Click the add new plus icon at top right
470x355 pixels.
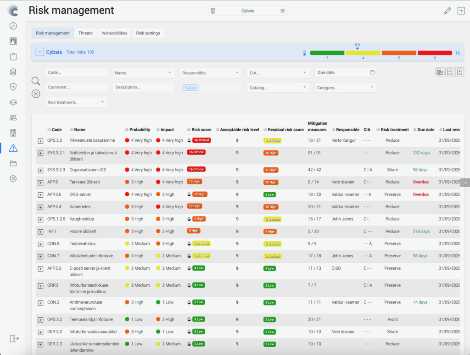click(461, 11)
